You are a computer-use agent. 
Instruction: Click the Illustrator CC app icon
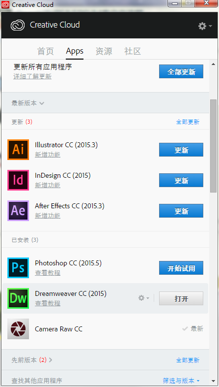tap(18, 150)
